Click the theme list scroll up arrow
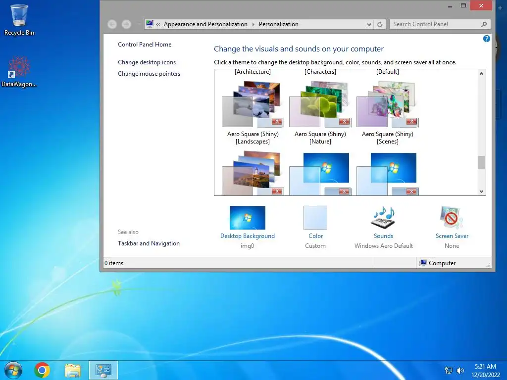The height and width of the screenshot is (380, 507). [x=481, y=74]
